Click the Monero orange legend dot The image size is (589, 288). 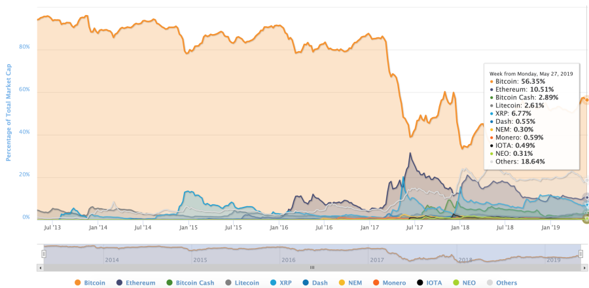(376, 283)
